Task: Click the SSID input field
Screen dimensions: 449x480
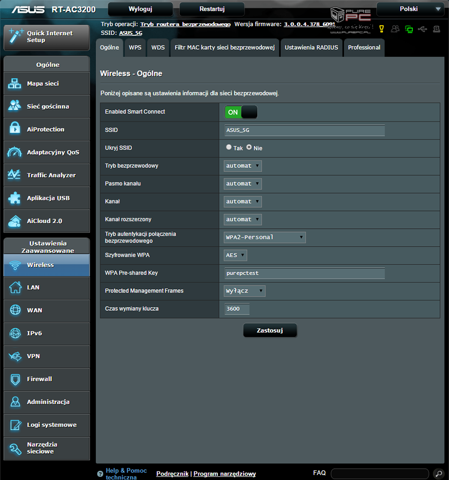Action: [304, 130]
